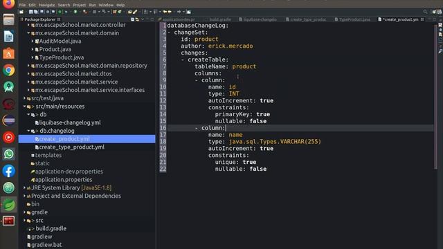443x249 pixels.
Task: Open the Edit menu
Action: point(33,5)
